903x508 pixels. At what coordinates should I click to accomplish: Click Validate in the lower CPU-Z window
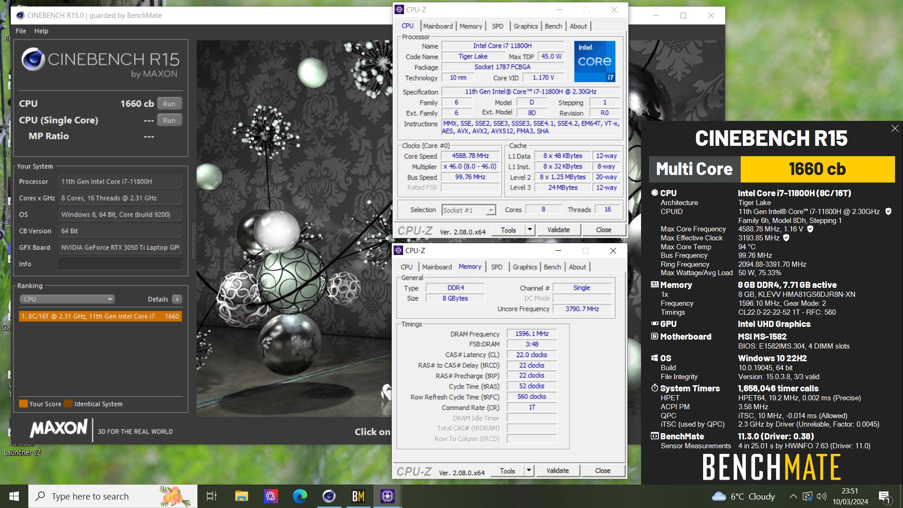(557, 471)
